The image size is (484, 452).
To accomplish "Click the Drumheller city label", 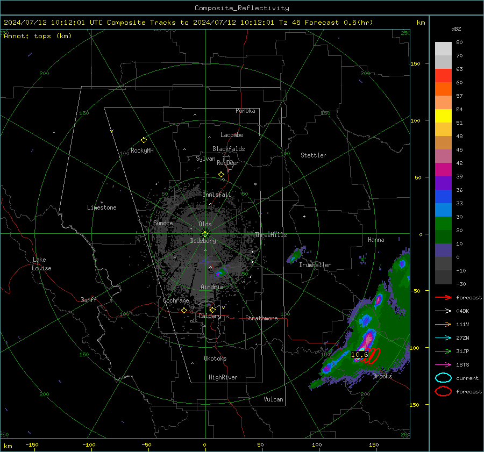I will (315, 265).
